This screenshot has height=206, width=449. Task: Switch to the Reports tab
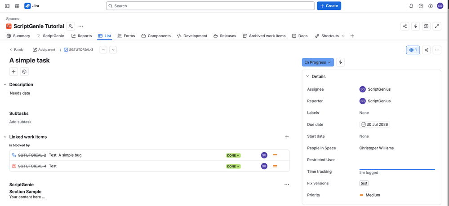point(82,36)
